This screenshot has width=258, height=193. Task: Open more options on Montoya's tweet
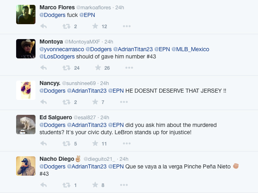127,68
